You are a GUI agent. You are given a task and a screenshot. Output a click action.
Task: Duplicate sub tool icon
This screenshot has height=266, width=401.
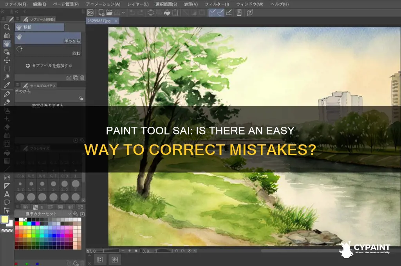[76, 78]
